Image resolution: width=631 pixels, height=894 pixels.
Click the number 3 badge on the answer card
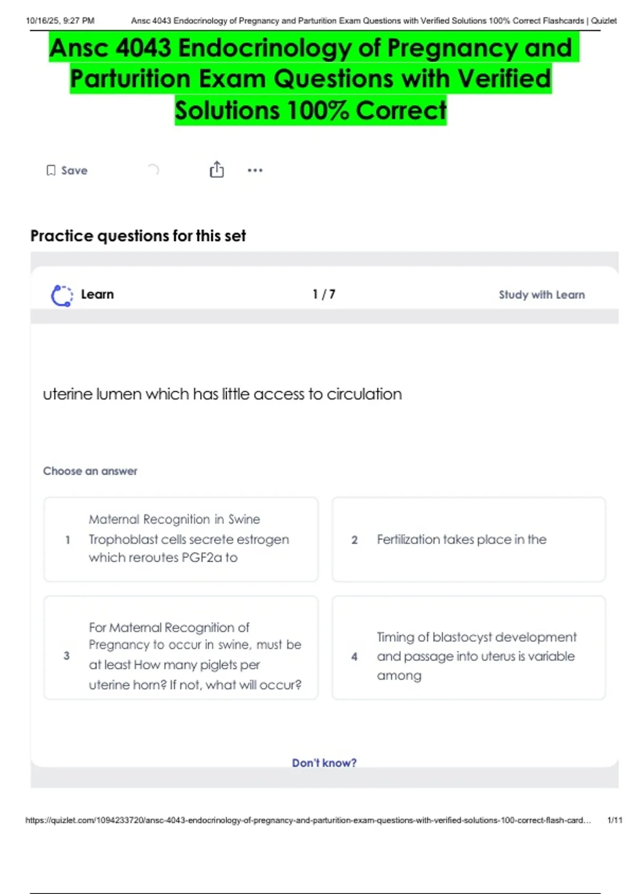(67, 656)
